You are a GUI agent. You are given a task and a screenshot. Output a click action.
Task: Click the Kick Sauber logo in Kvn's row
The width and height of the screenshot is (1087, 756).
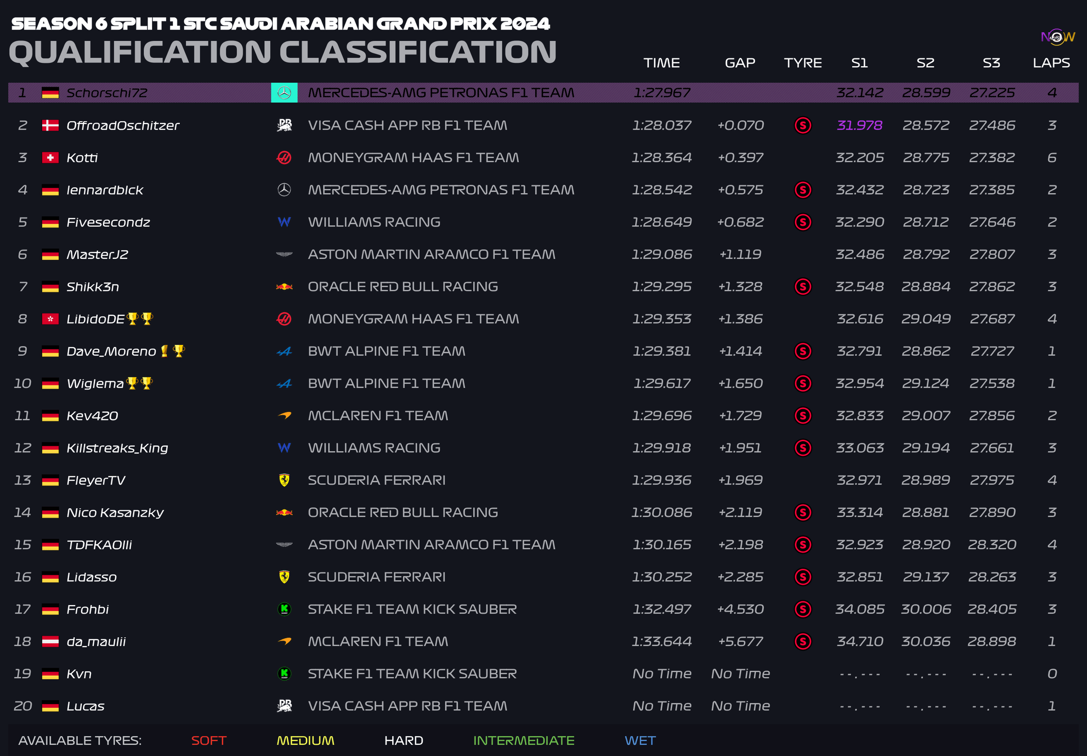pos(284,674)
